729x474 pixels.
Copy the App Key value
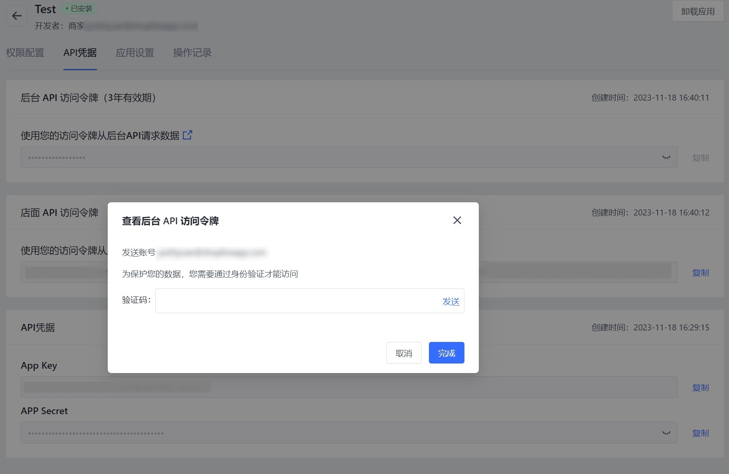(700, 387)
